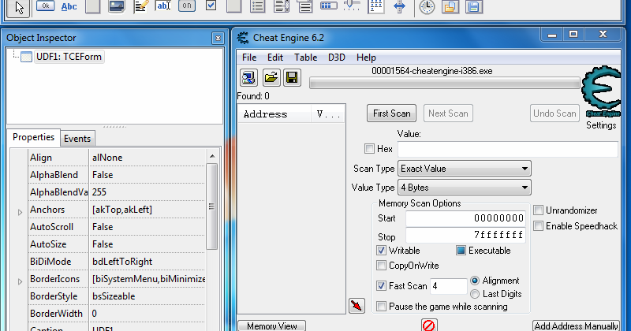Expand the BorderIcons property
631x331 pixels.
click(20, 281)
